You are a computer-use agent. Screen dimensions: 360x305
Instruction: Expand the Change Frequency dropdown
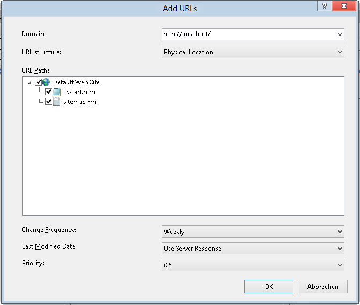pos(340,232)
